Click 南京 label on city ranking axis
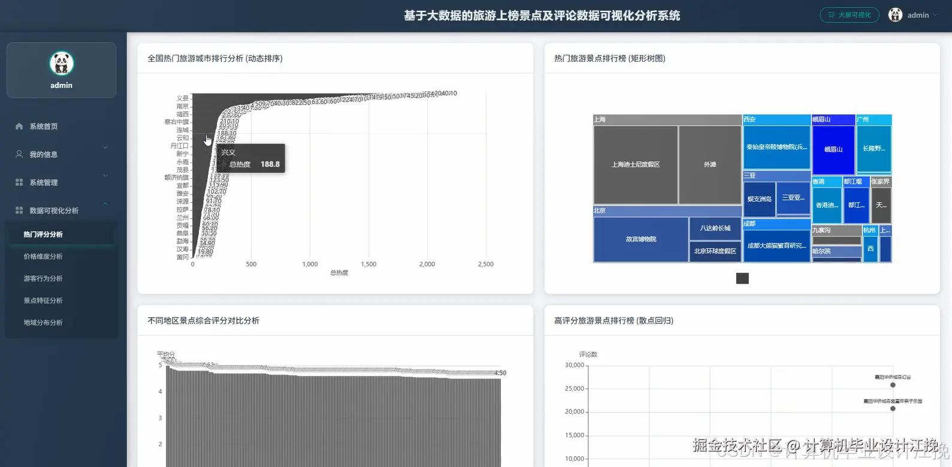 click(182, 106)
